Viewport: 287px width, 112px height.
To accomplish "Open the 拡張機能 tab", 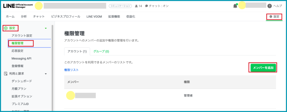I will (x=114, y=17).
